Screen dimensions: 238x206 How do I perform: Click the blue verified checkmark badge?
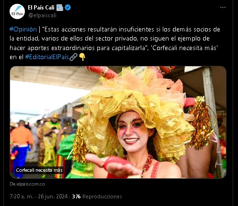[68, 8]
